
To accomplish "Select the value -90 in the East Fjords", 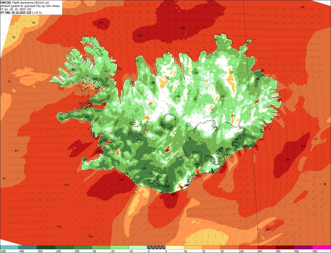I will pos(258,79).
